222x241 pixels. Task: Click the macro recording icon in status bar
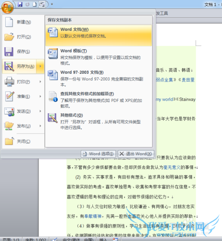pyautogui.click(x=115, y=239)
